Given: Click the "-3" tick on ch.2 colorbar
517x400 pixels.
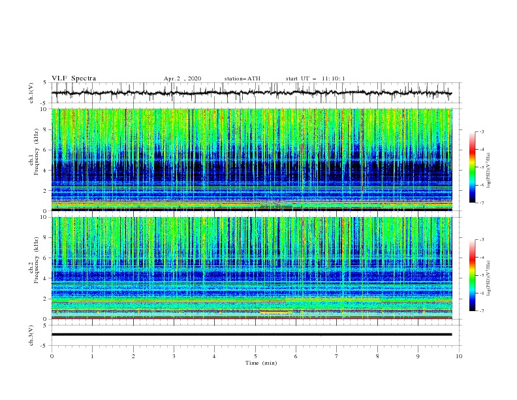Looking at the screenshot, I should point(482,240).
